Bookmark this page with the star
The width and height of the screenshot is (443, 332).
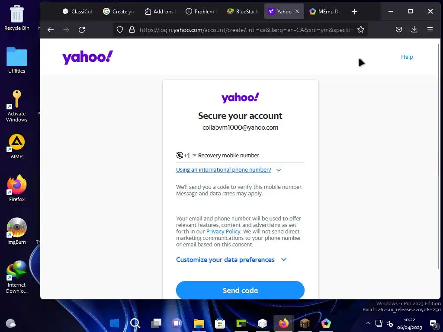360,30
